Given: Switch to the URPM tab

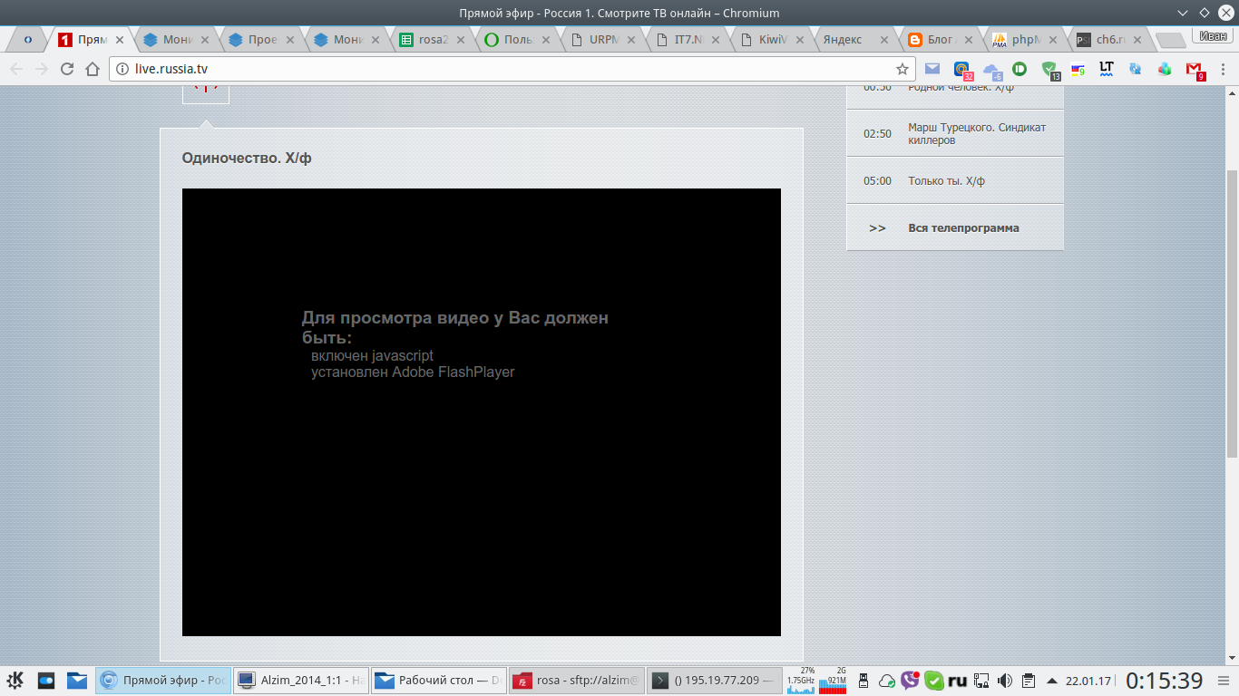Looking at the screenshot, I should click(x=604, y=40).
